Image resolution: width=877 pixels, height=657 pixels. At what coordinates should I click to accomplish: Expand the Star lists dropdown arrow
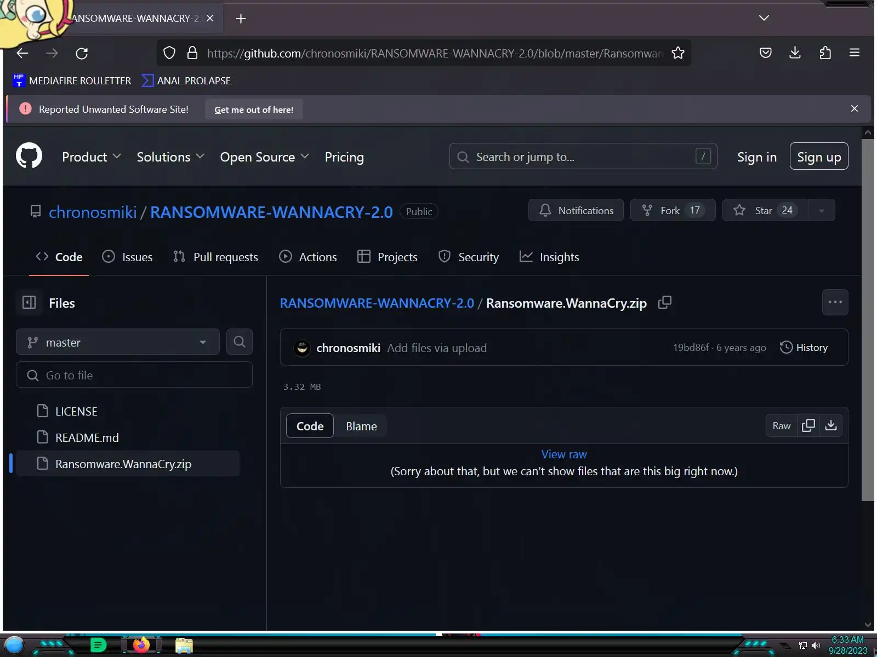821,210
